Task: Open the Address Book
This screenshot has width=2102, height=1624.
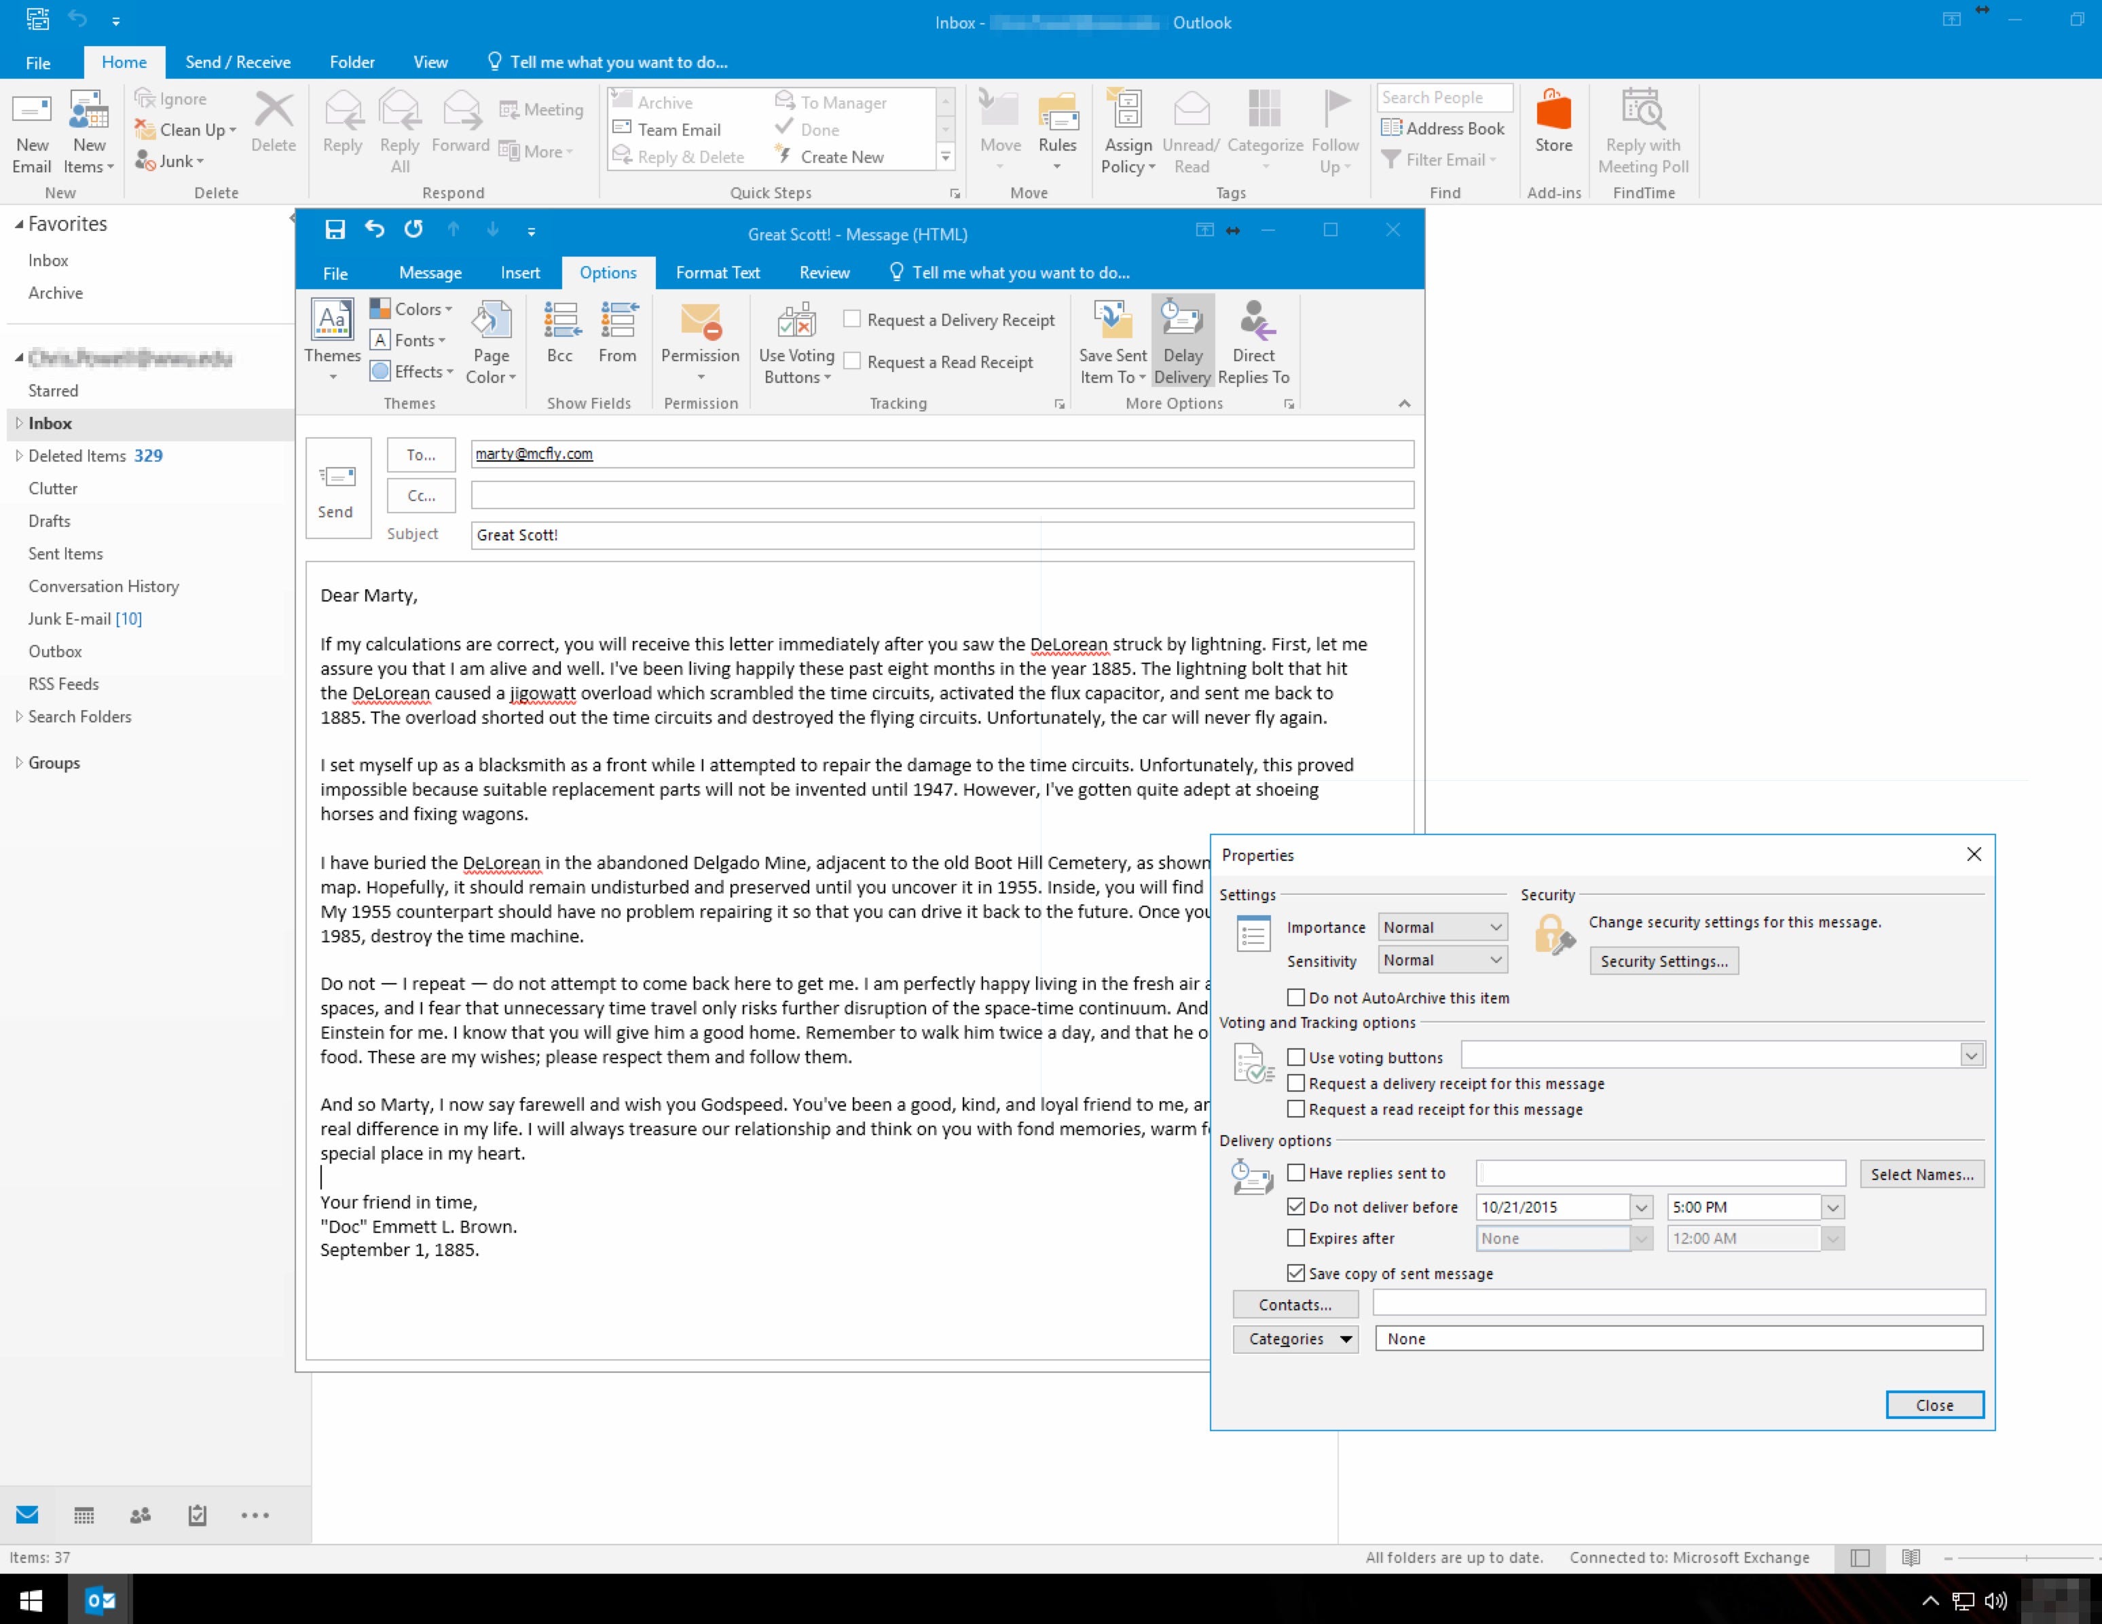Action: (1443, 128)
